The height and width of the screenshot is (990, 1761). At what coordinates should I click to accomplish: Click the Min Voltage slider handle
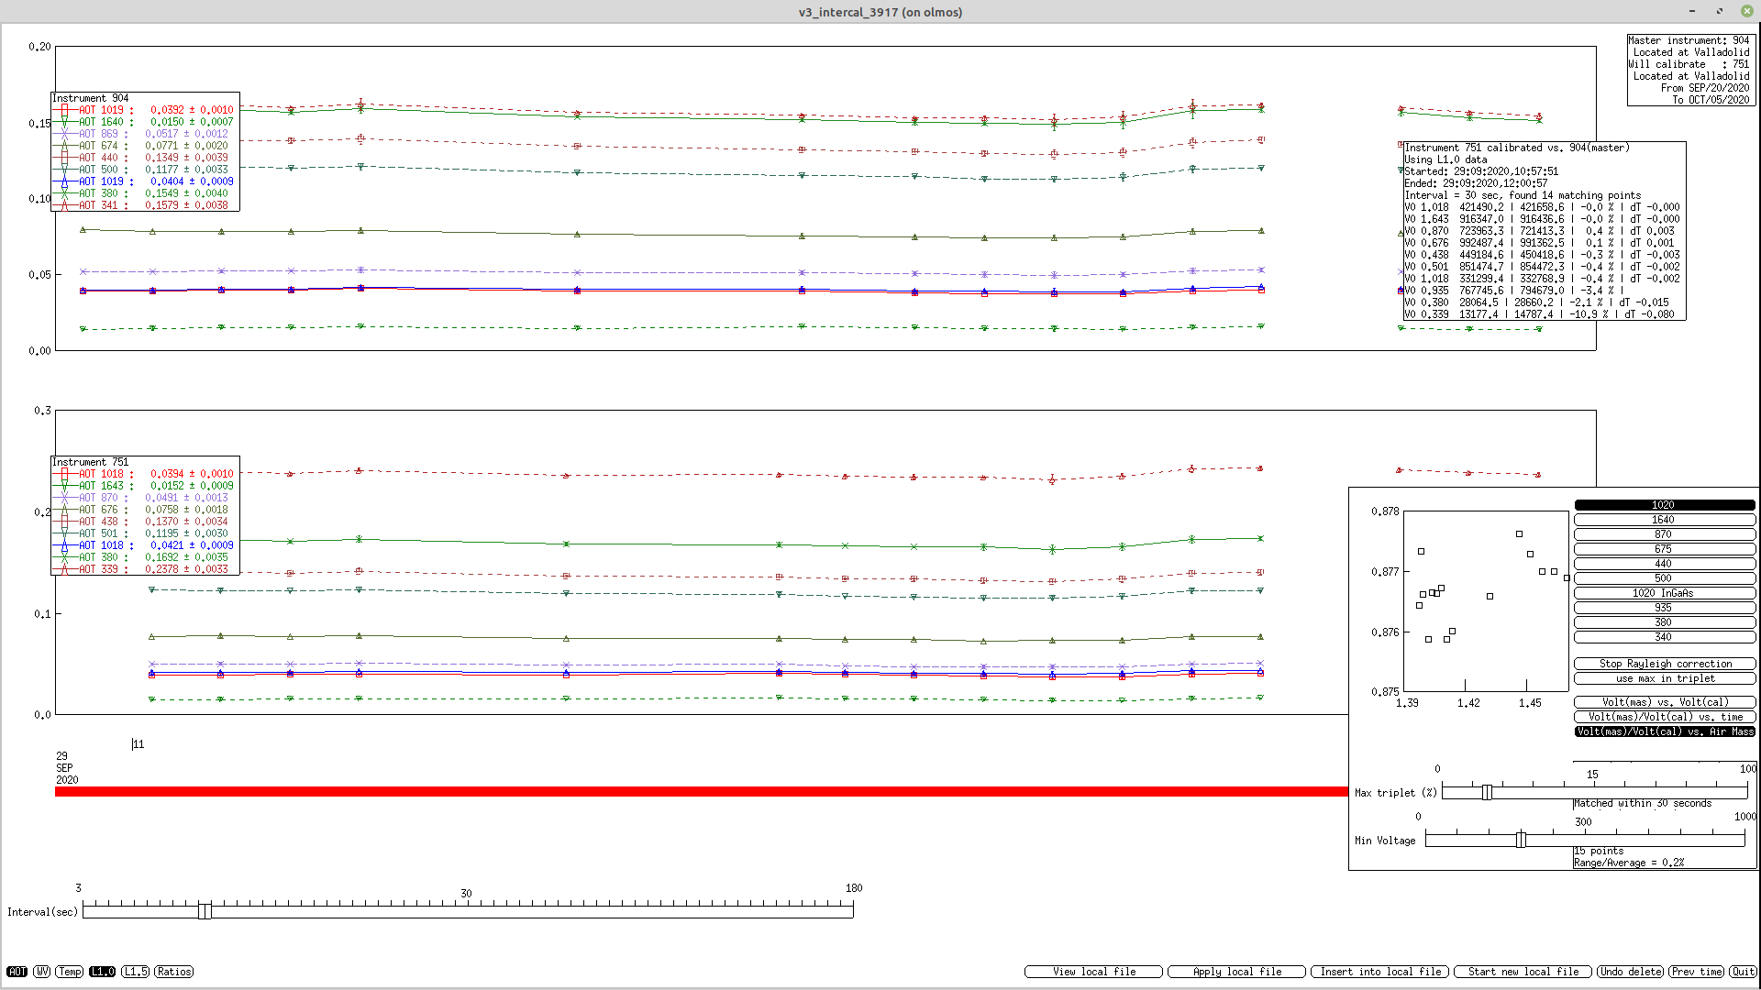pyautogui.click(x=1521, y=841)
